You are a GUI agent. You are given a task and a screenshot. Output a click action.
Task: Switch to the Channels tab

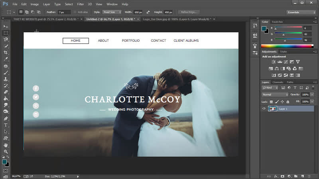tap(278, 82)
